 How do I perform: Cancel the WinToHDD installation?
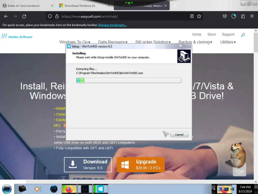(179, 135)
